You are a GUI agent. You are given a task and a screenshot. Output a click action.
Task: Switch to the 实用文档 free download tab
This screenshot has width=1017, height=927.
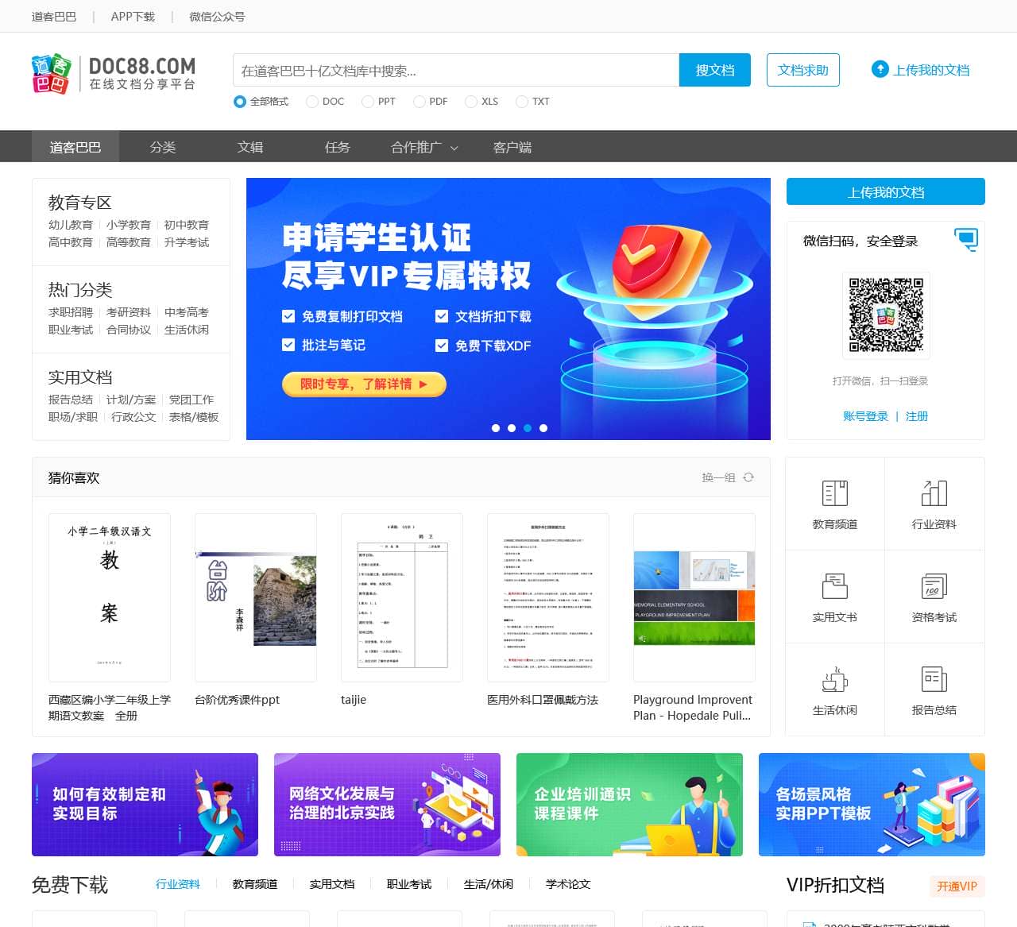[x=332, y=884]
